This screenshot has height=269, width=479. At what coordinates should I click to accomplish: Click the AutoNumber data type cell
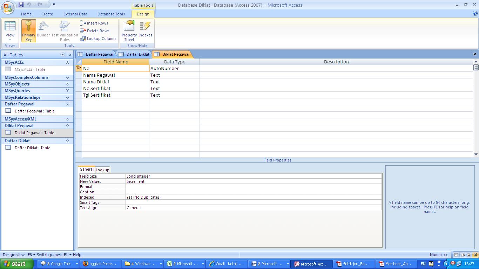point(174,68)
